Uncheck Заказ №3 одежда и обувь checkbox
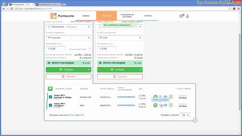 50,97
